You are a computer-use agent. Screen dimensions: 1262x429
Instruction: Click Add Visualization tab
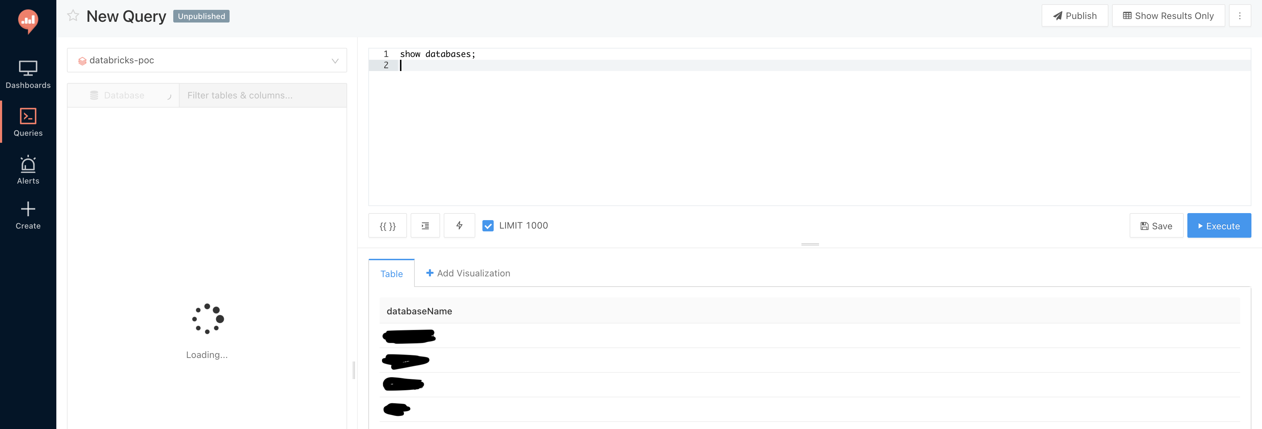[x=468, y=273]
